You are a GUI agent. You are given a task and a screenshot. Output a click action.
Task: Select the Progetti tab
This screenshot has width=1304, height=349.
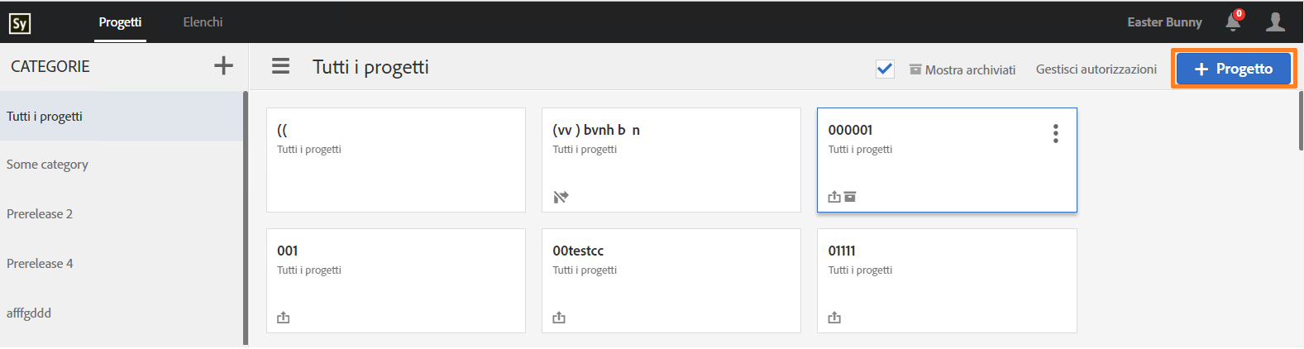[120, 22]
